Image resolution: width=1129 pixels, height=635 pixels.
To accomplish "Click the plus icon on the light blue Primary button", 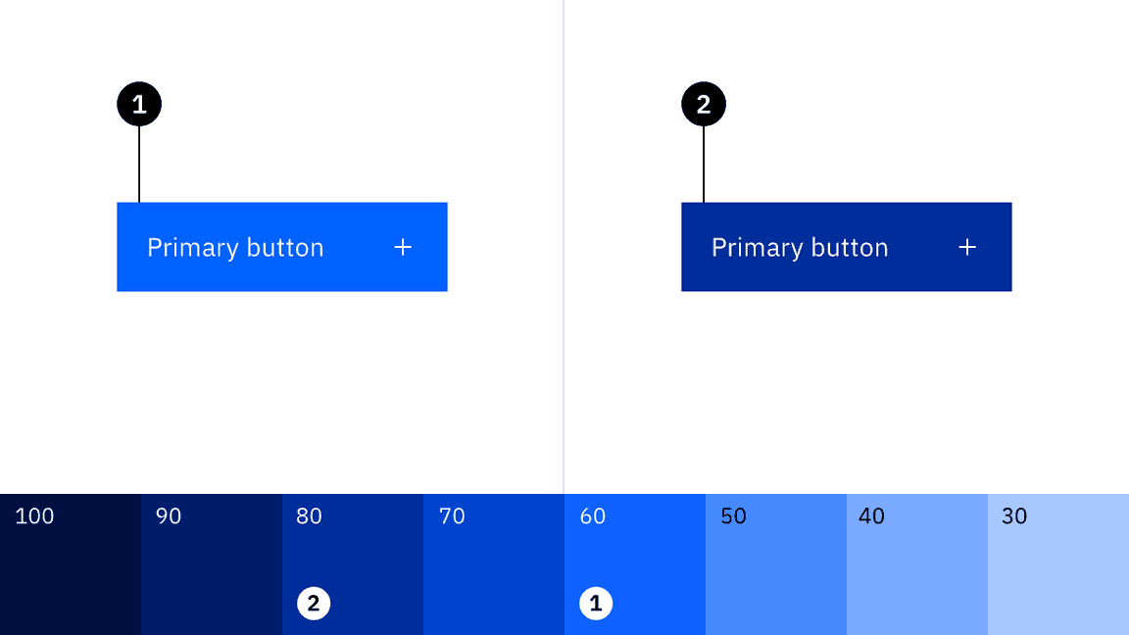I will pyautogui.click(x=402, y=247).
